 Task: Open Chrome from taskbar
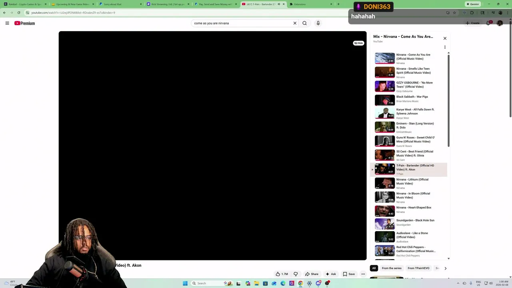[x=300, y=284]
